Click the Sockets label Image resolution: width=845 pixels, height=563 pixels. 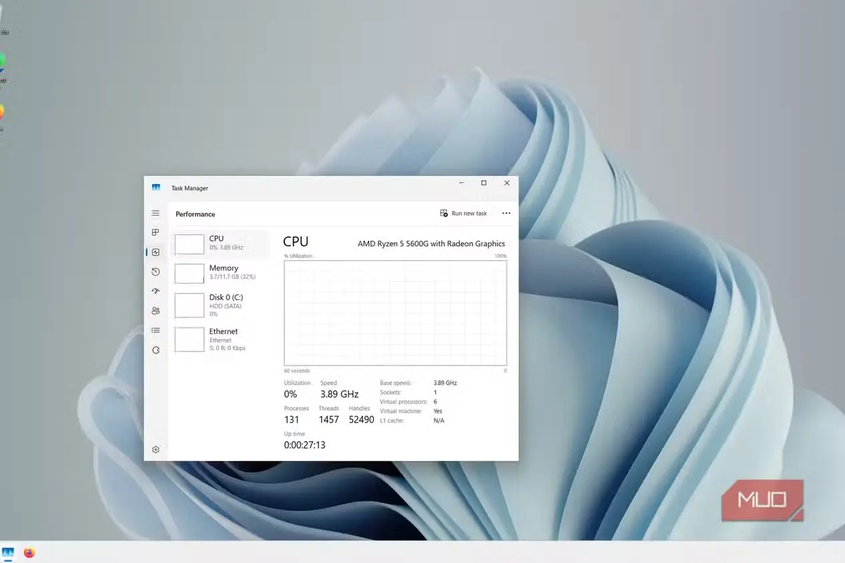tap(390, 392)
